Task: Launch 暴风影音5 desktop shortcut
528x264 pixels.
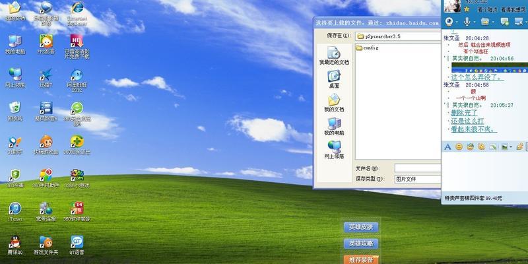Action: click(46, 111)
